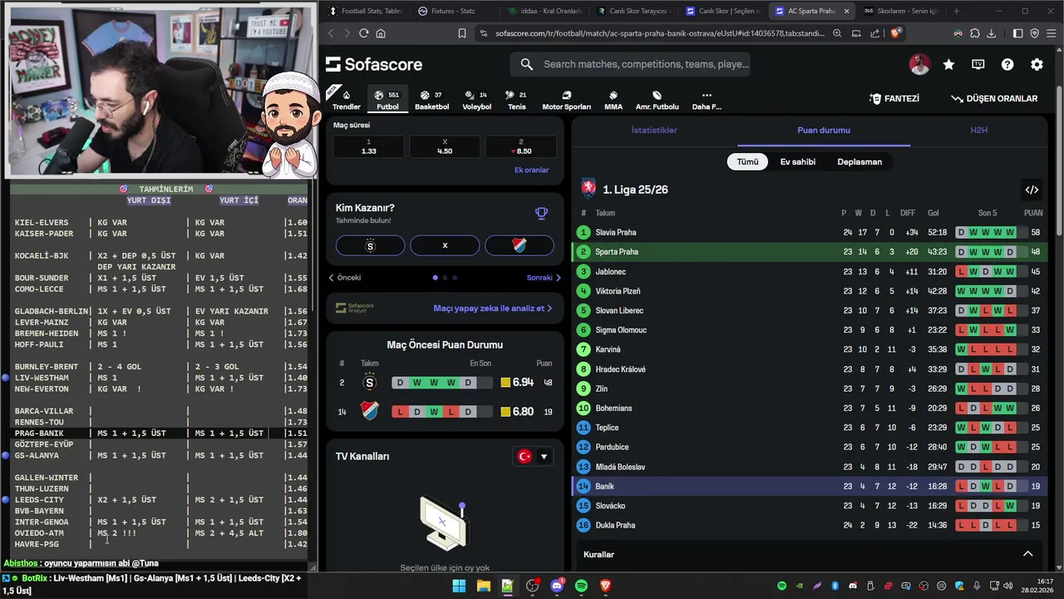Viewport: 1064px width, 599px height.
Task: Open the Sofascore user profile avatar
Action: tap(919, 64)
